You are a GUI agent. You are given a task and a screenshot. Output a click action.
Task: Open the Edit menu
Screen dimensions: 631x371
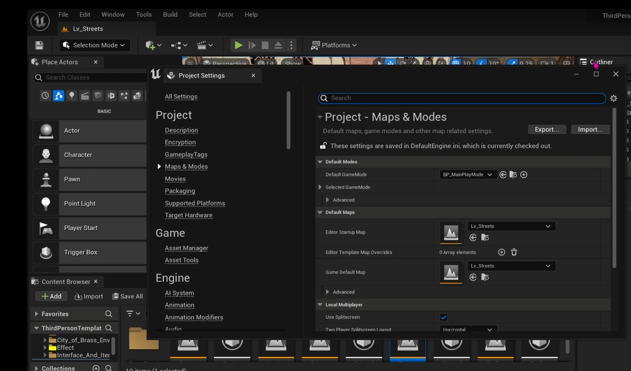point(85,14)
